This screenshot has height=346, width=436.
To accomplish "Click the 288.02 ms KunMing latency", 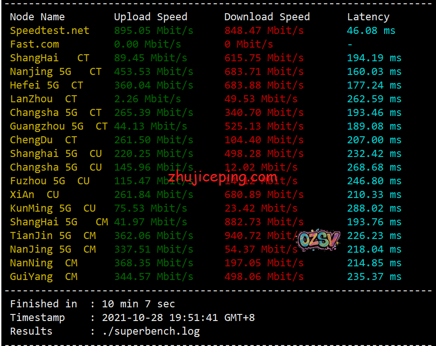I will (374, 208).
